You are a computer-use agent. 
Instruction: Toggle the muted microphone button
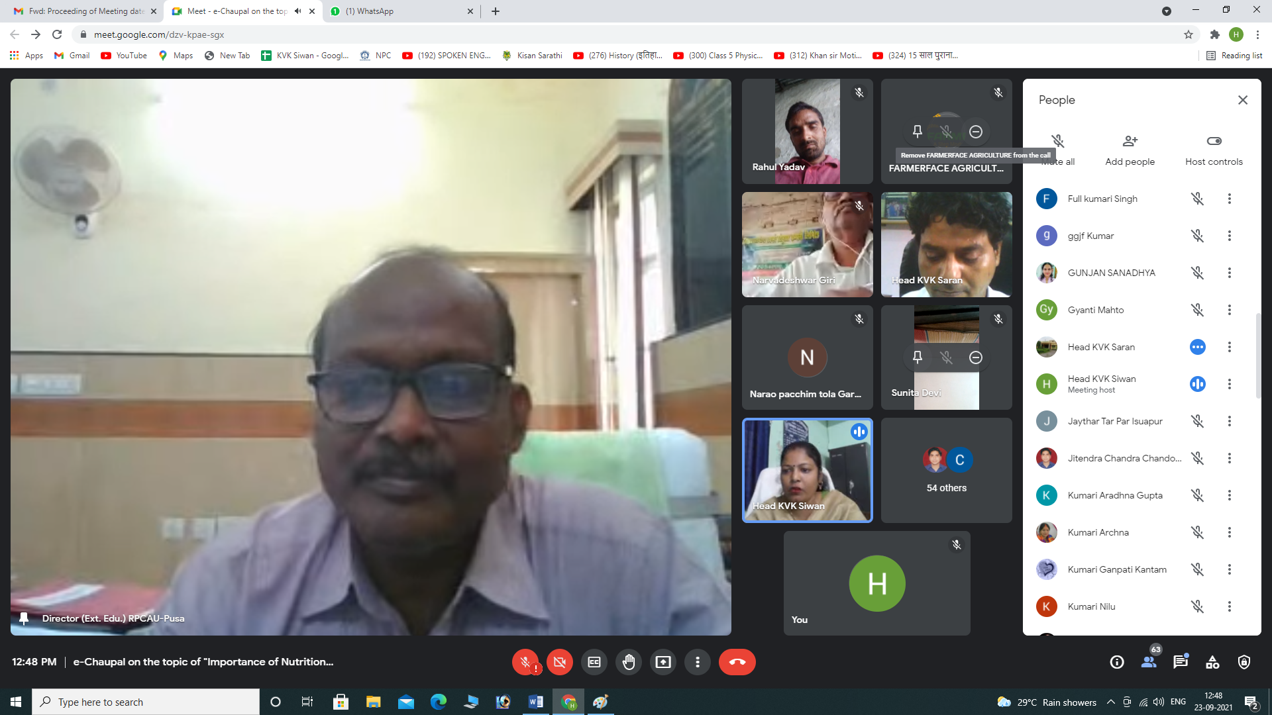tap(525, 662)
